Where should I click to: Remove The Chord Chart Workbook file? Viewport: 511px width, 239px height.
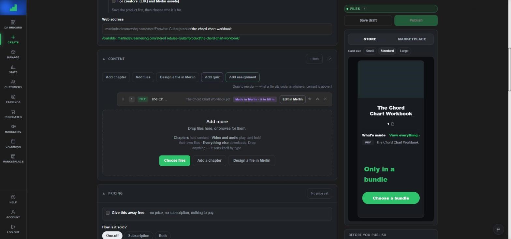325,99
